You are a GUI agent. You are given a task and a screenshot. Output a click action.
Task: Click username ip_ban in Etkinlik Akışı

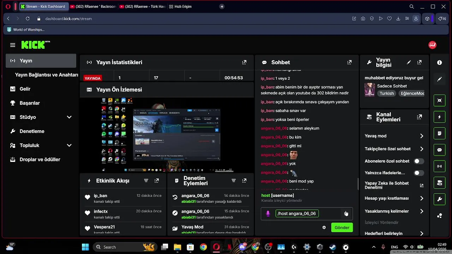click(100, 196)
